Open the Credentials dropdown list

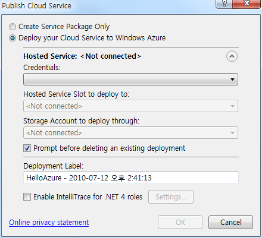130,80
